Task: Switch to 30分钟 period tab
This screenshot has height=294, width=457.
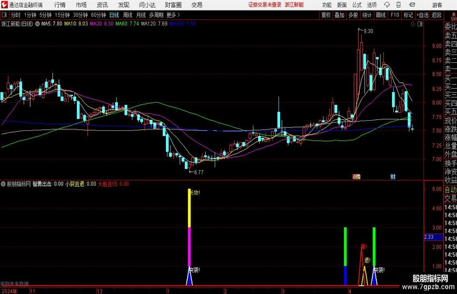Action: click(80, 15)
